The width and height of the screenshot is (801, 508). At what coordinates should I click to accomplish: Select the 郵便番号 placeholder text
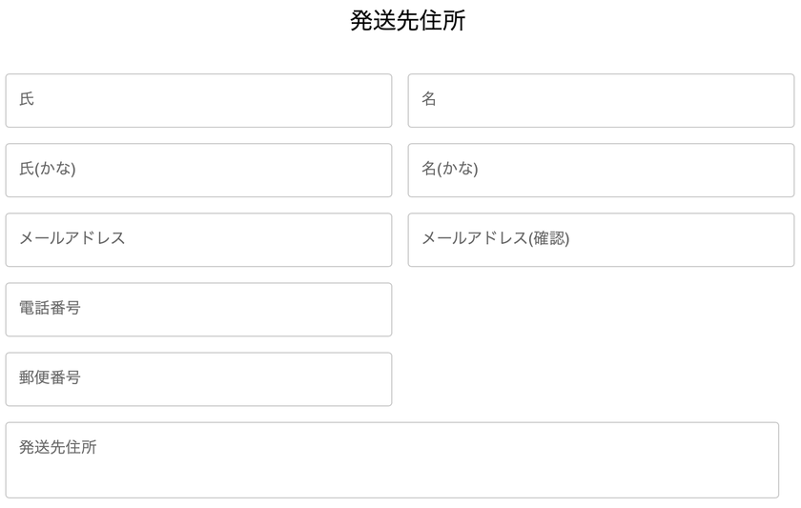pyautogui.click(x=50, y=377)
